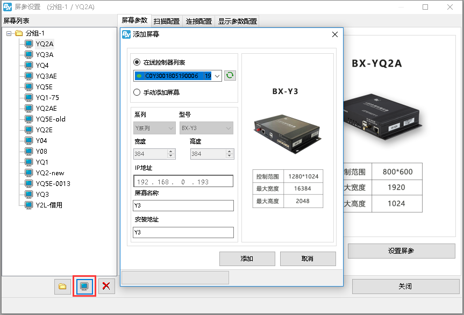
Task: Switch to the 扫描配置 tab
Action: (x=166, y=22)
